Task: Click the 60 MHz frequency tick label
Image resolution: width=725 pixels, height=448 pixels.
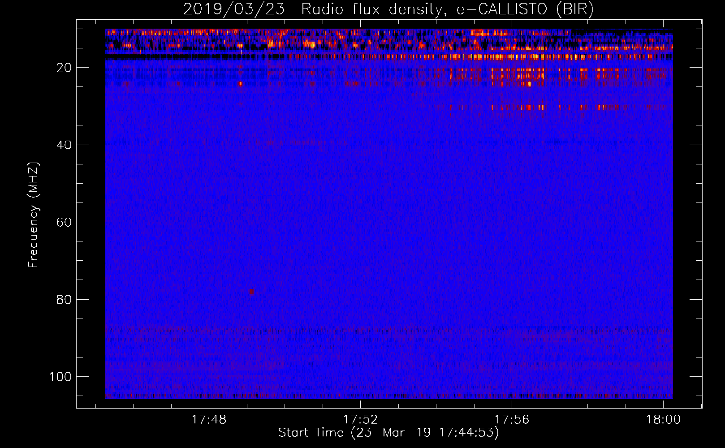Action: pyautogui.click(x=64, y=222)
